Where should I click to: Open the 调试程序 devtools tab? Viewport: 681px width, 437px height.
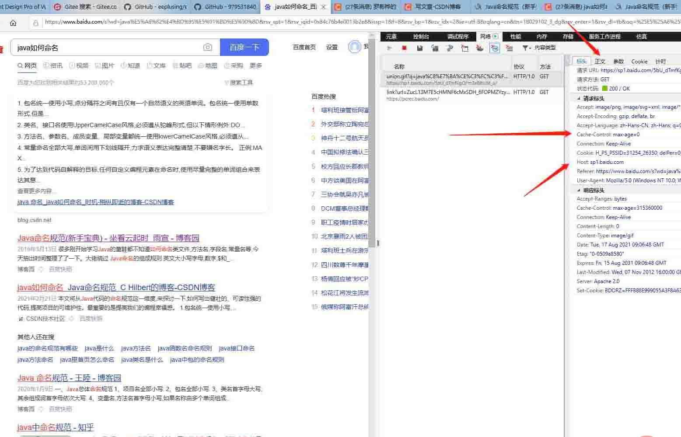[457, 37]
